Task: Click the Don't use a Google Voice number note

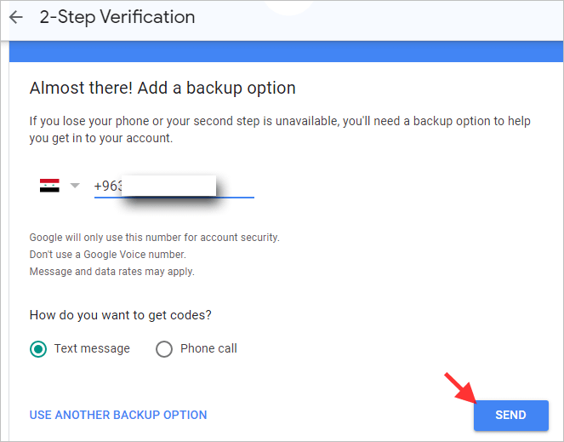Action: pyautogui.click(x=107, y=255)
